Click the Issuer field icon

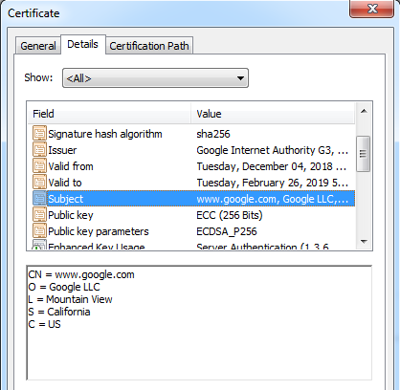pyautogui.click(x=39, y=150)
